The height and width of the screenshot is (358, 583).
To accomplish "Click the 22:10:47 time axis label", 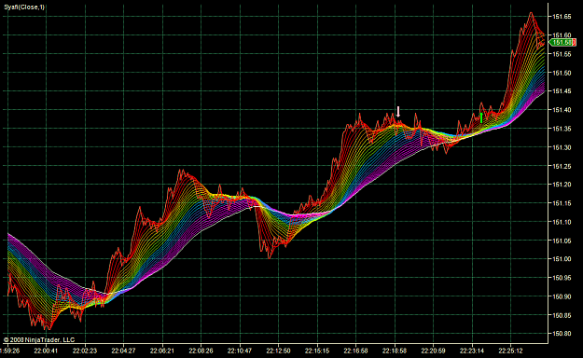I will 240,351.
